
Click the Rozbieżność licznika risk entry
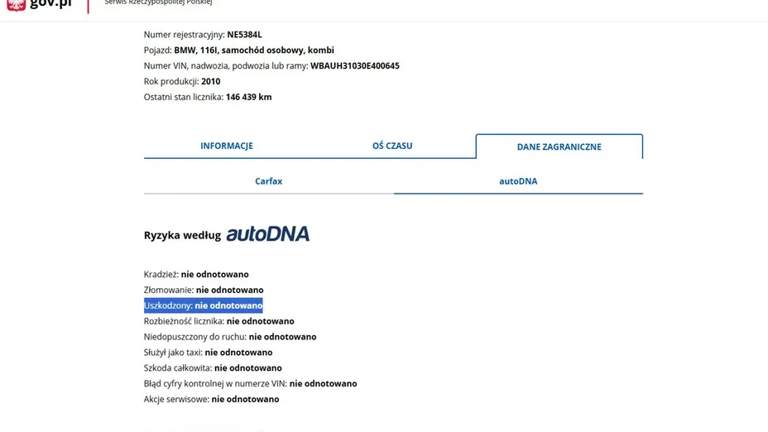coord(218,321)
